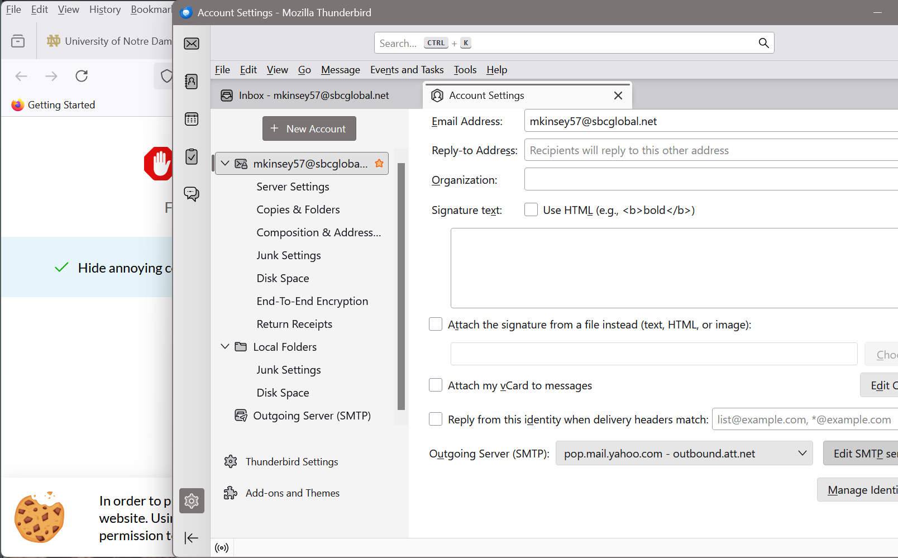The image size is (898, 558).
Task: Open the Address Book icon
Action: point(192,82)
